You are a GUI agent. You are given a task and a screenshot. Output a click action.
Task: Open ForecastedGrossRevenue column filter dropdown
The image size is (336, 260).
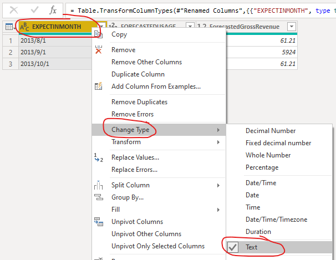[x=292, y=27]
